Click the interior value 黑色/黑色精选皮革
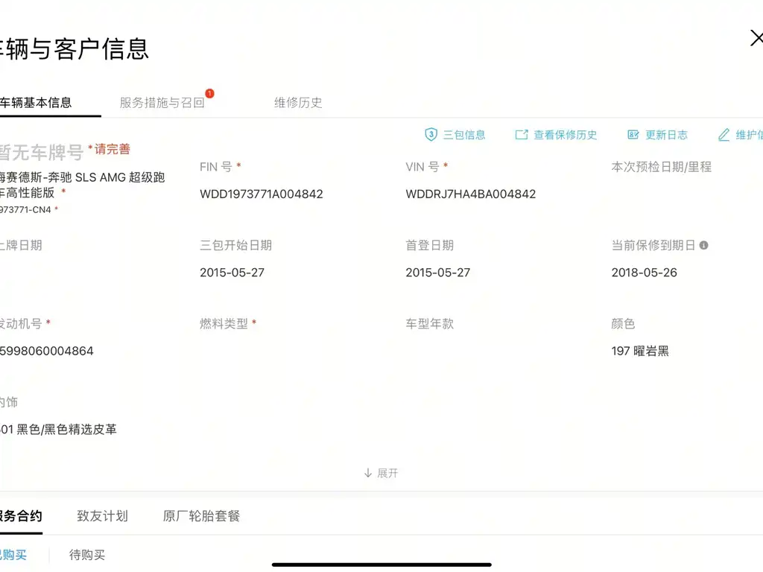The image size is (763, 572). click(x=66, y=430)
